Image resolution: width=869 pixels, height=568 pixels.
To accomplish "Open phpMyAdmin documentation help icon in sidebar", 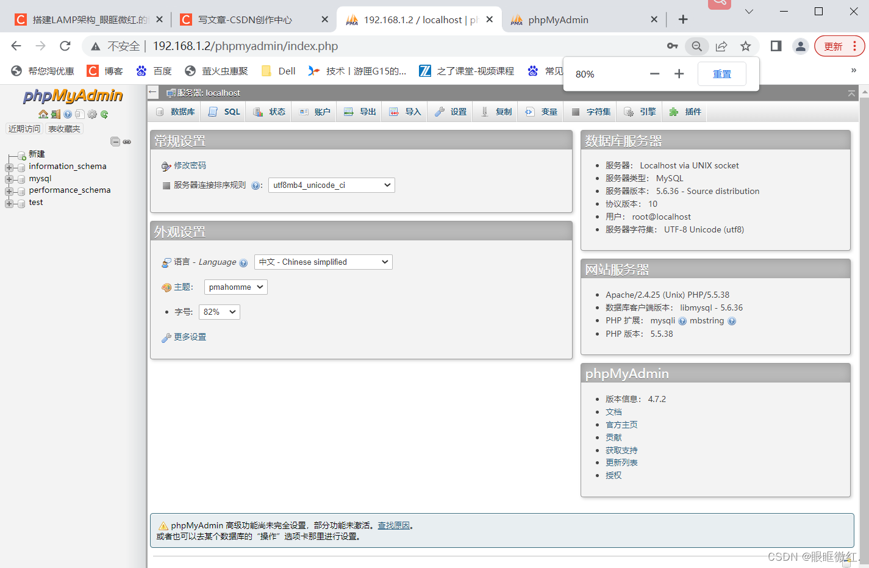I will click(x=68, y=114).
